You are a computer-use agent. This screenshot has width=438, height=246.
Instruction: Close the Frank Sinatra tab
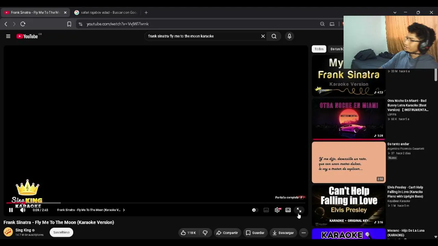click(x=65, y=12)
